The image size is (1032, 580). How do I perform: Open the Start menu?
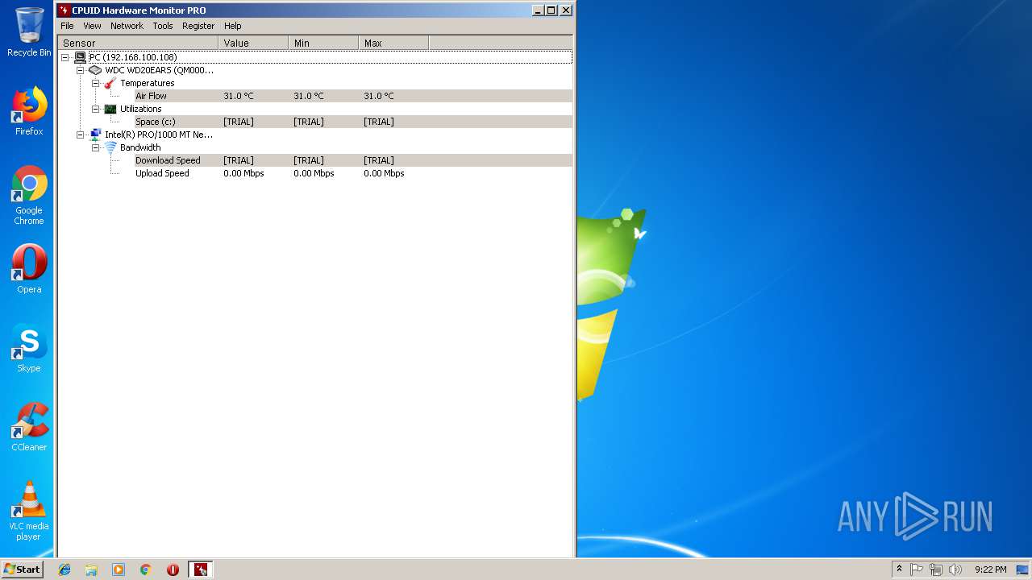click(22, 570)
